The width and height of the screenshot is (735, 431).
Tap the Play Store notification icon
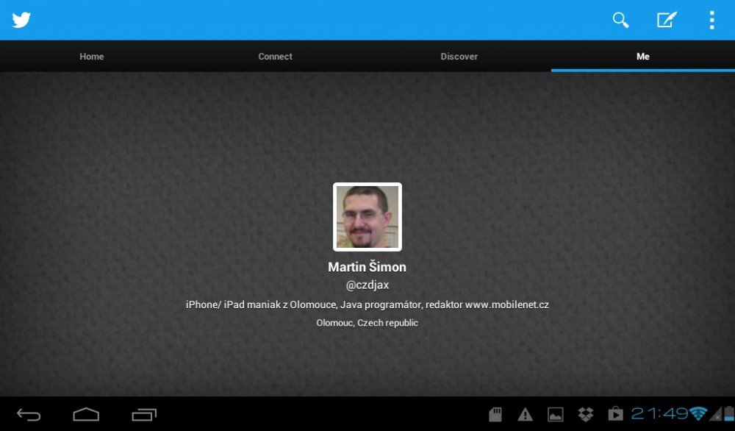[614, 415]
